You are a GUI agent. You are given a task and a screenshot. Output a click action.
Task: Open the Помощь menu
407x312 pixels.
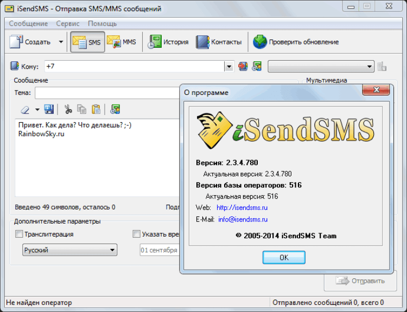click(x=102, y=24)
